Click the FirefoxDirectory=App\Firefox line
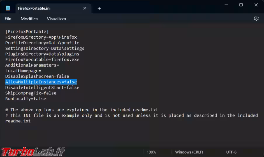The width and height of the screenshot is (264, 157). tap(41, 37)
